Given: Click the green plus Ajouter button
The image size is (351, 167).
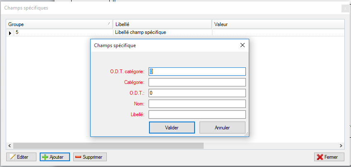Looking at the screenshot, I should pos(55,157).
